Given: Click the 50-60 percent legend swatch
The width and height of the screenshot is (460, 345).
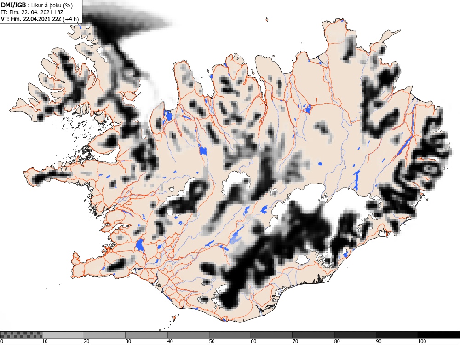Looking at the screenshot, I should [x=230, y=335].
